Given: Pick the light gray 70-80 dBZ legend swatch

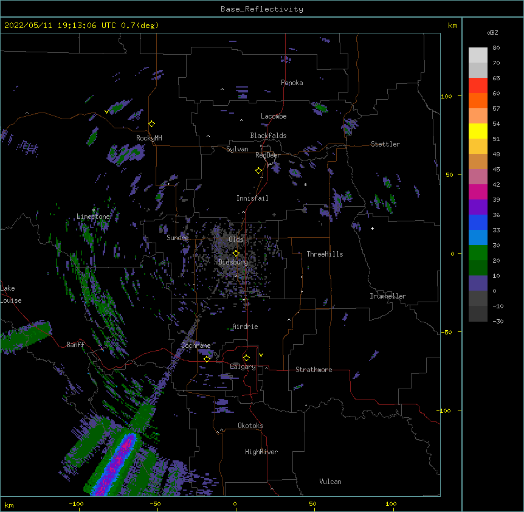Looking at the screenshot, I should 478,55.
